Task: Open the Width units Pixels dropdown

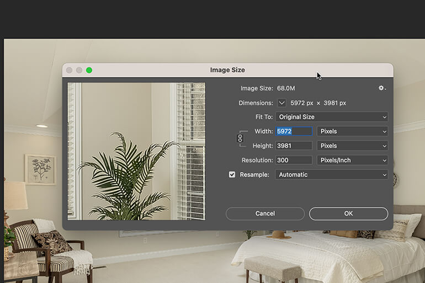Action: pos(352,131)
